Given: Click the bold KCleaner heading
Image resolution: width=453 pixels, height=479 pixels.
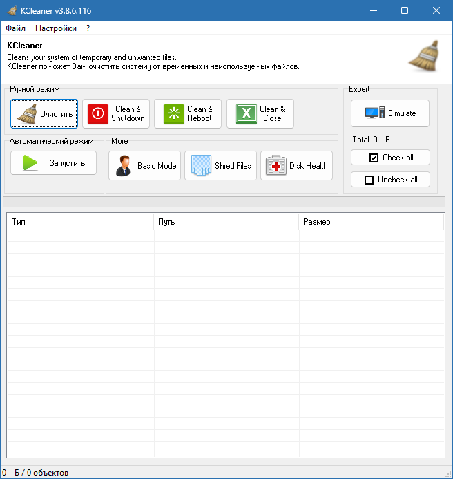Looking at the screenshot, I should point(25,46).
